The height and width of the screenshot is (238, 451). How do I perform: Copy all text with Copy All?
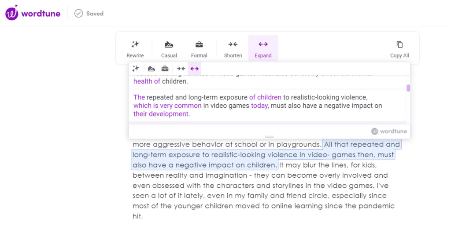(x=399, y=49)
